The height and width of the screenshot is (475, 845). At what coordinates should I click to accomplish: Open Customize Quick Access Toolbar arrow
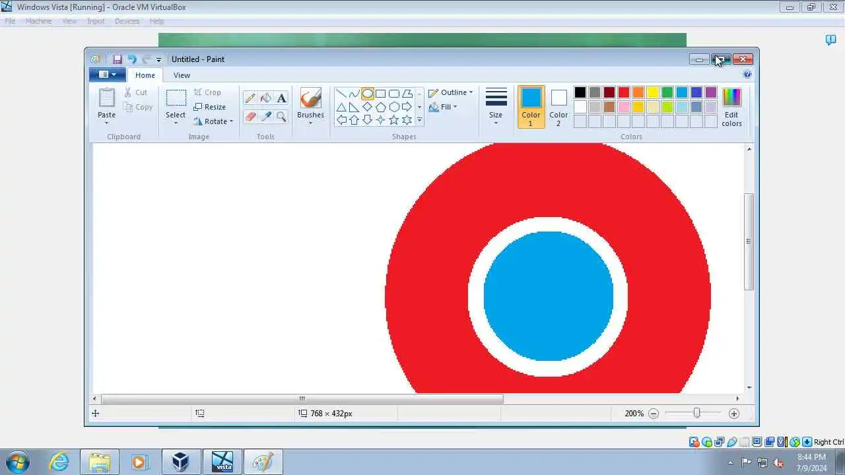(x=158, y=60)
